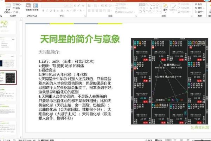Click the Find button
This screenshot has width=211, height=141.
pyautogui.click(x=198, y=4)
